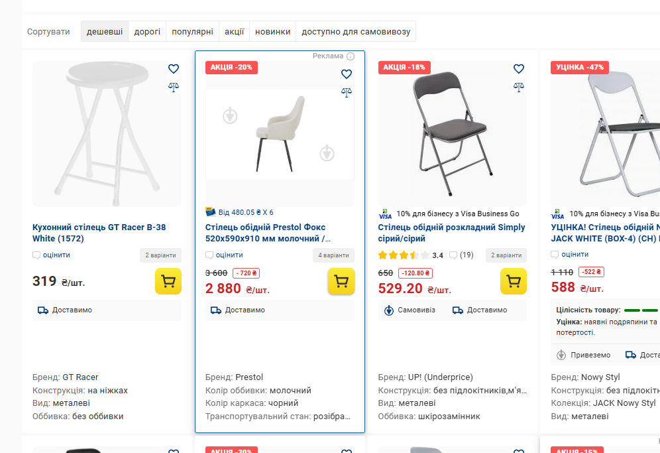The width and height of the screenshot is (660, 453).
Task: Open advertisement info icon next to Реклама
Action: point(350,56)
